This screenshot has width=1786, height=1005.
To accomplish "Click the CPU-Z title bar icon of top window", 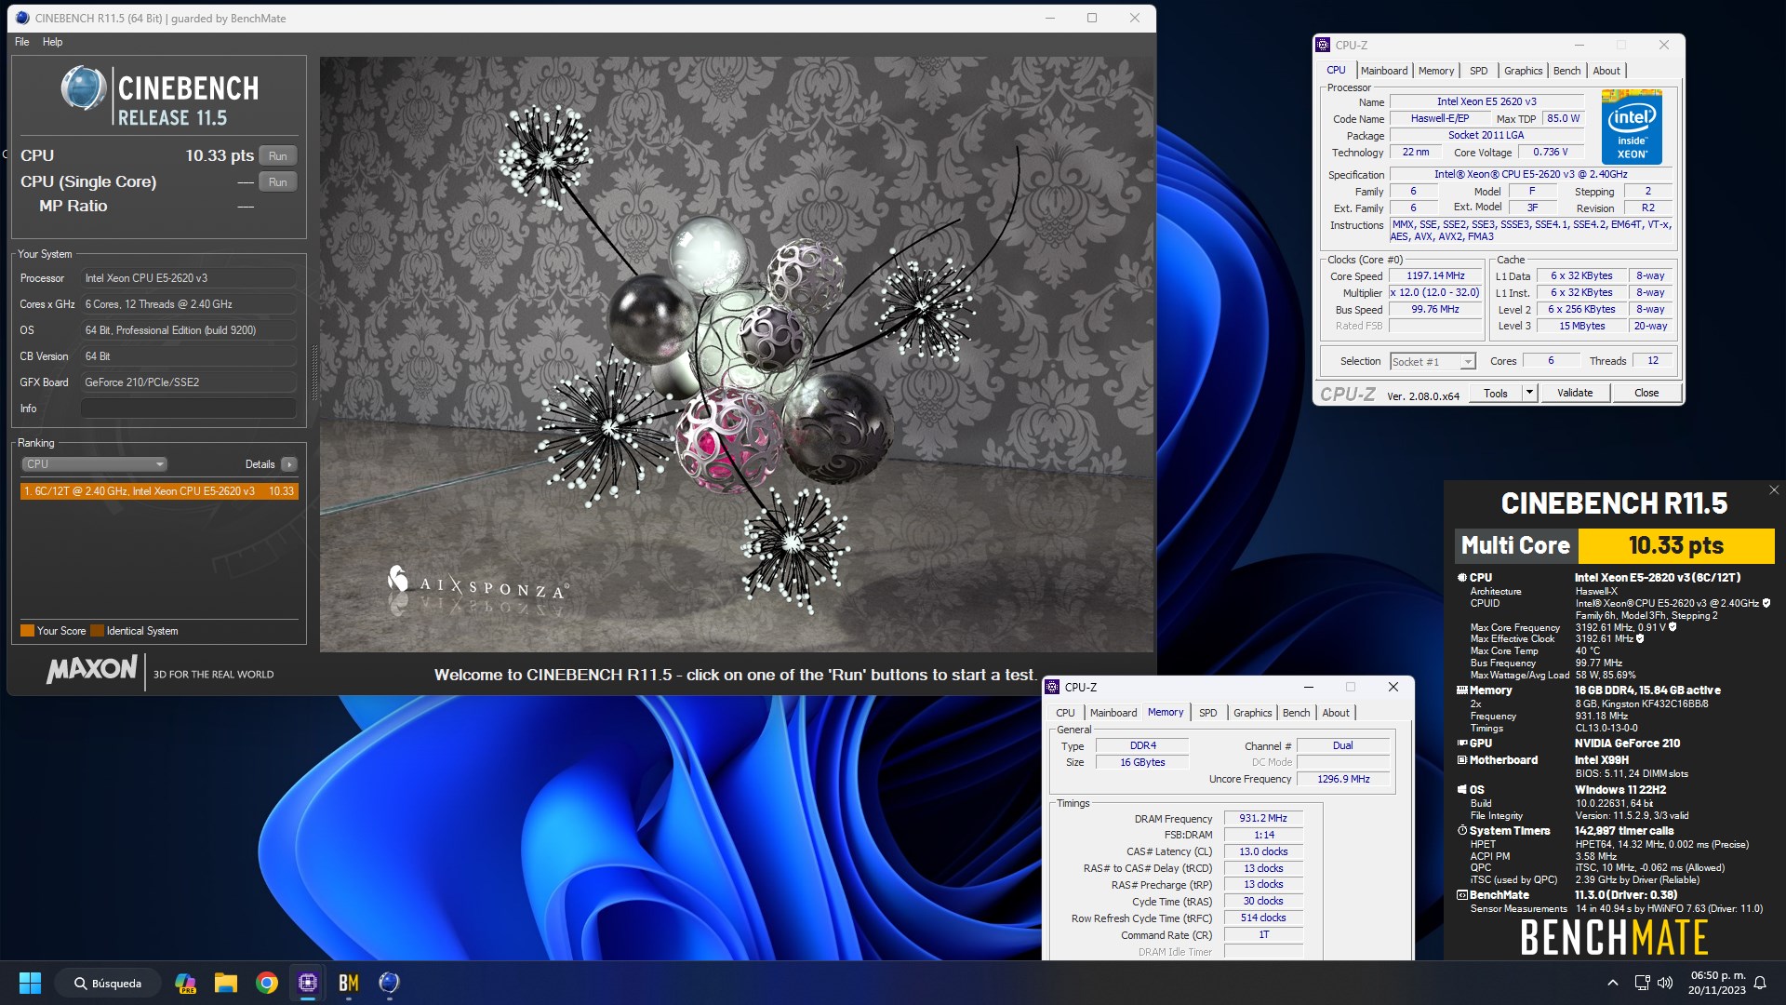I will (1323, 45).
